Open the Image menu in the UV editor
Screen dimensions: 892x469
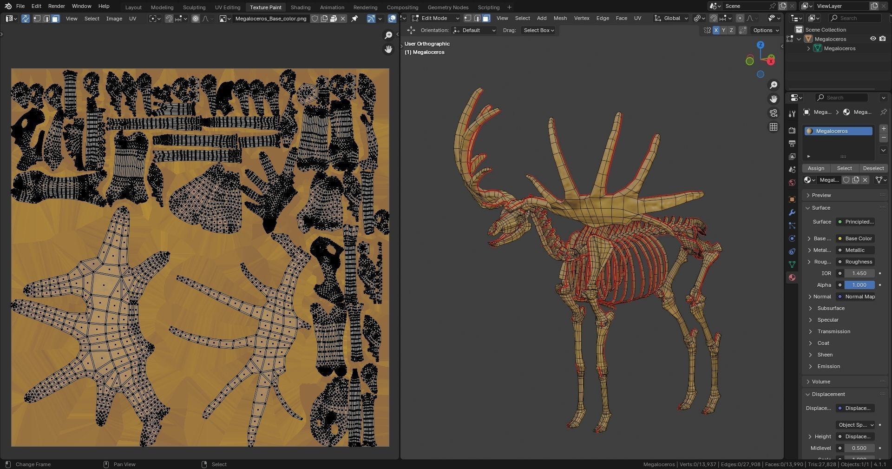click(x=114, y=19)
